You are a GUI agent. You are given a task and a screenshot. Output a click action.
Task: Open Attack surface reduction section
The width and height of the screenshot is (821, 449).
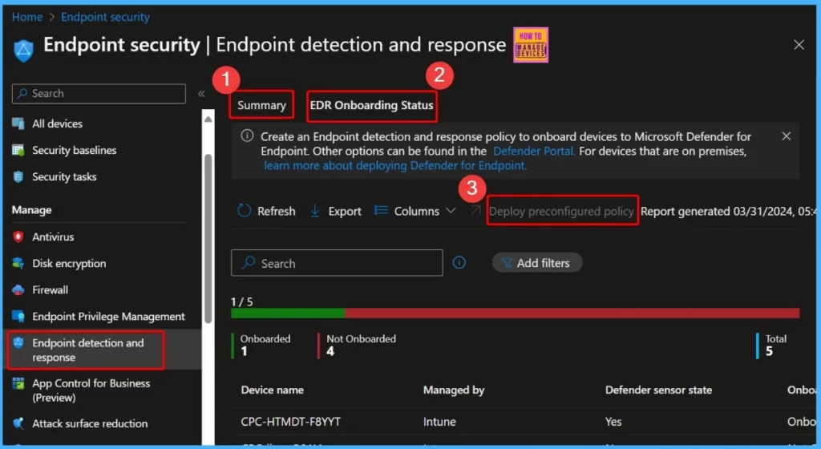[90, 423]
